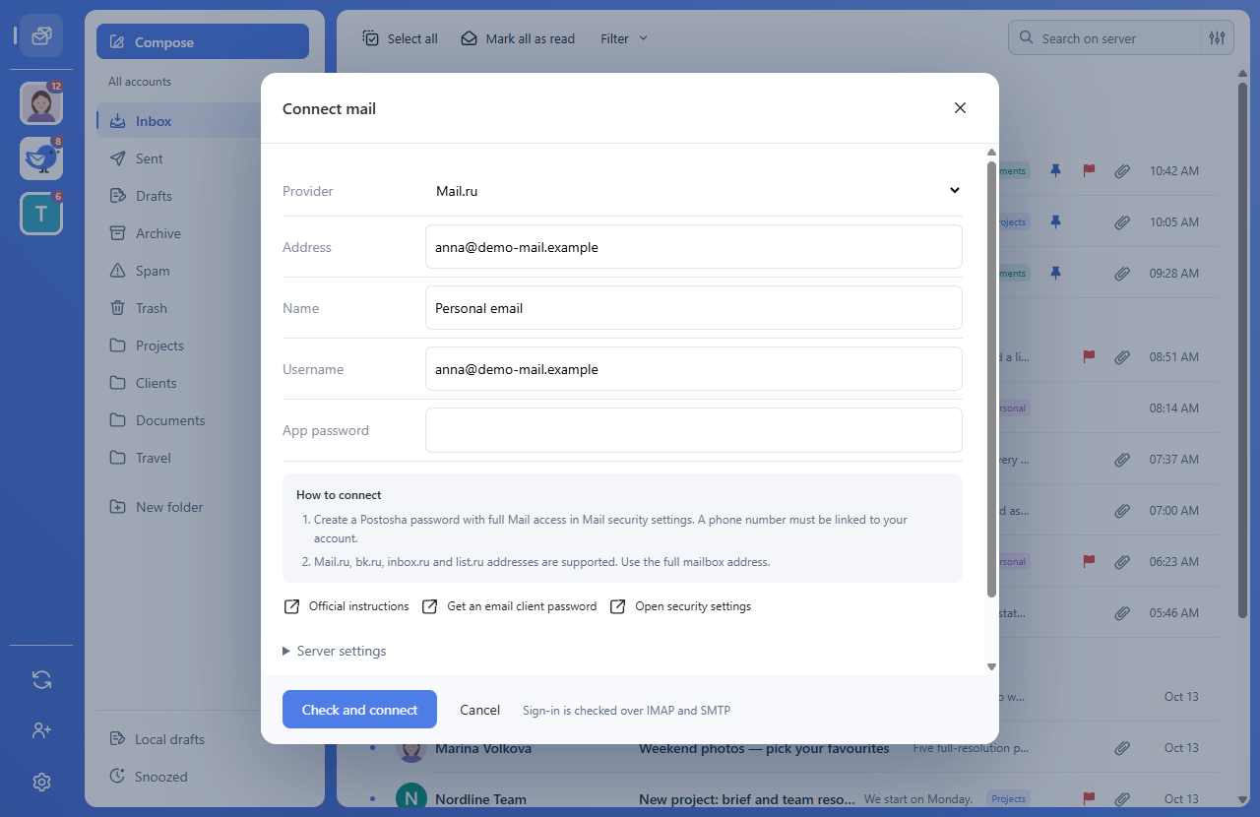Open settings with the gear icon
This screenshot has height=817, width=1260.
(x=41, y=782)
